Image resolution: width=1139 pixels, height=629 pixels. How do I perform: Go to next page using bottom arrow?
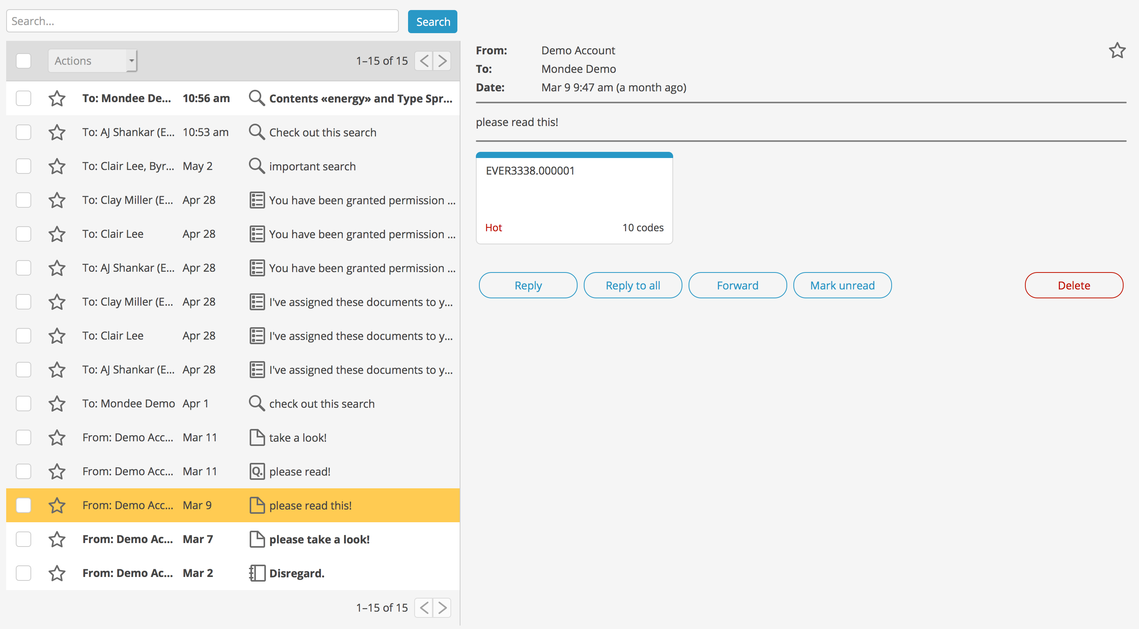(x=442, y=608)
